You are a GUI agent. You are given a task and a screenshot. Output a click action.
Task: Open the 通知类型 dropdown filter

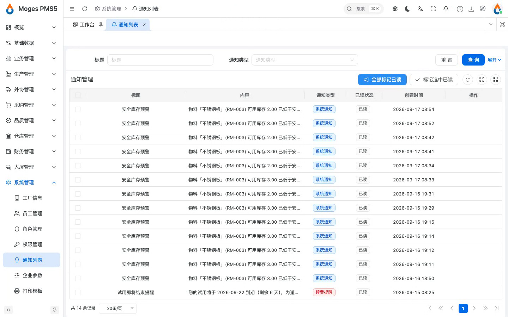tap(305, 60)
